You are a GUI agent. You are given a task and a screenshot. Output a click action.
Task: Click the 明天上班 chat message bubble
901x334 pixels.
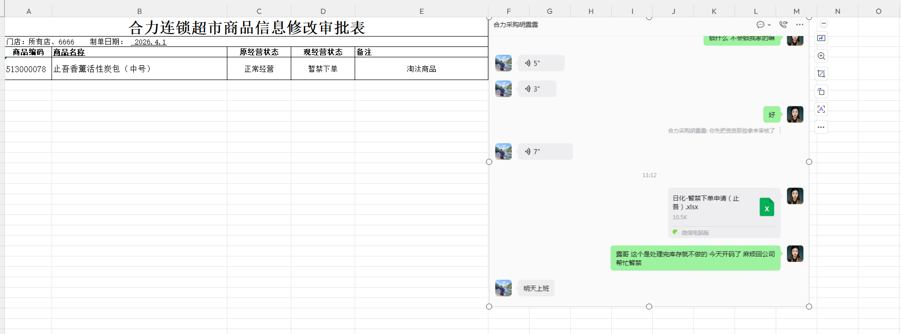pos(536,289)
